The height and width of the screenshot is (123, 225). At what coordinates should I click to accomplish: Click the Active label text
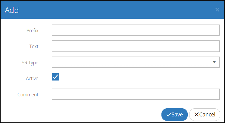click(x=32, y=78)
